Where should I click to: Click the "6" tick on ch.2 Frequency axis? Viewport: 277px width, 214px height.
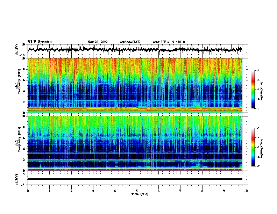tap(24, 138)
